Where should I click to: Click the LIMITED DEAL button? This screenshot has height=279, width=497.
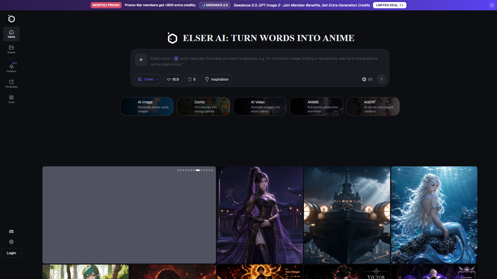(x=390, y=5)
